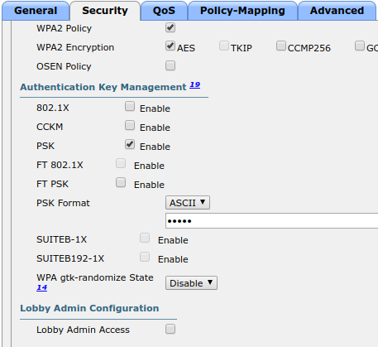Check Lobby Admin Access box
This screenshot has width=378, height=347.
pos(170,329)
